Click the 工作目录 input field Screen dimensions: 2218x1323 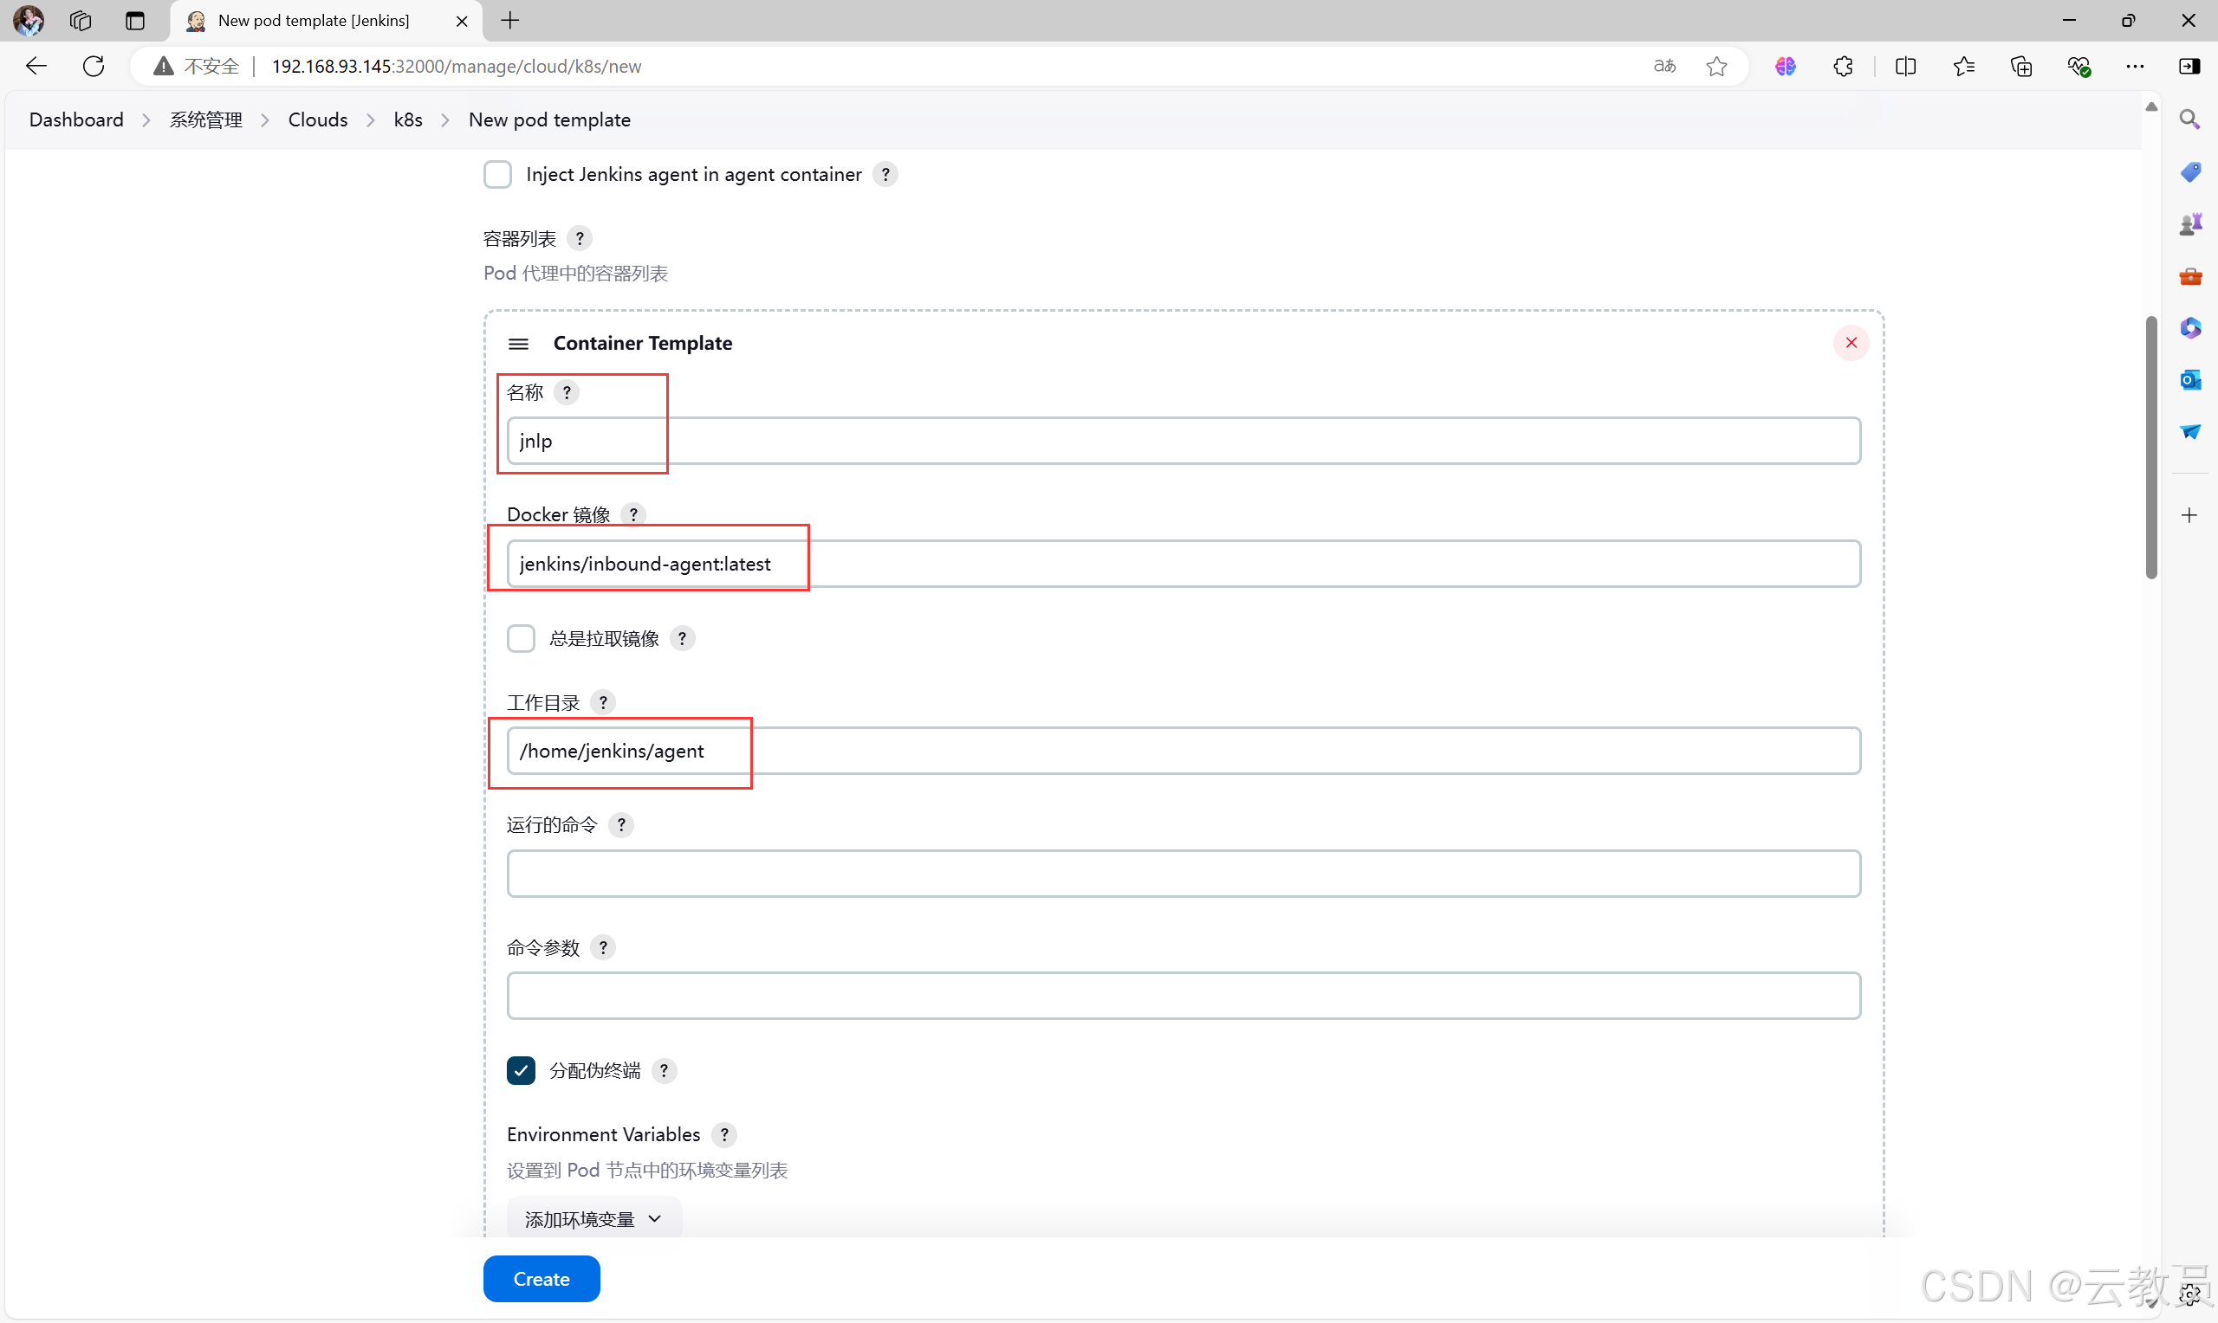click(x=1184, y=751)
